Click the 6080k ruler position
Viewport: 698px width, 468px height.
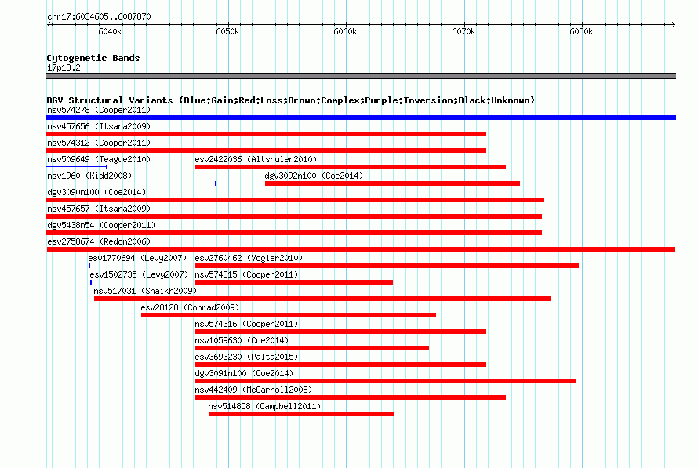coord(581,31)
